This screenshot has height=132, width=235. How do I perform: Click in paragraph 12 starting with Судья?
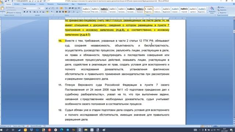click(117, 115)
